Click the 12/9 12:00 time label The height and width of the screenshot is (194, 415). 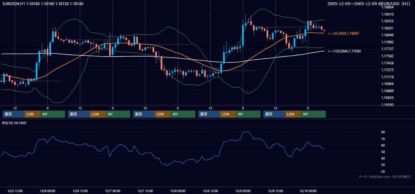point(276,191)
